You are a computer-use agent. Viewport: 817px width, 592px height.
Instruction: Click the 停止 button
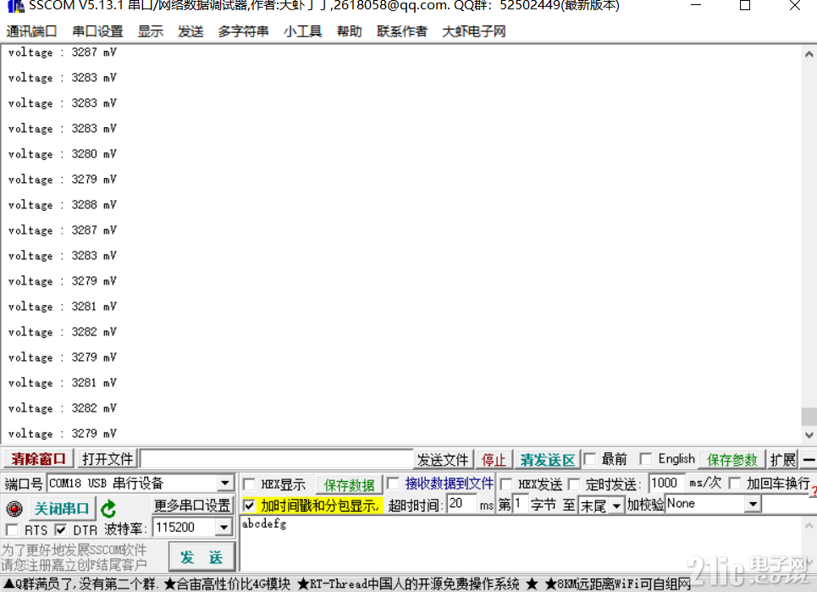494,460
